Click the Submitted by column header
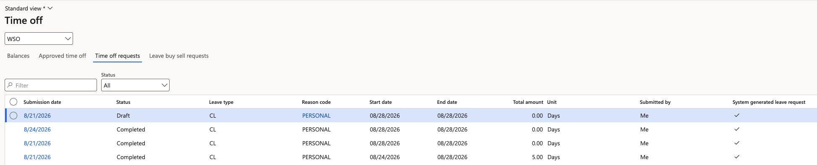 click(x=655, y=102)
